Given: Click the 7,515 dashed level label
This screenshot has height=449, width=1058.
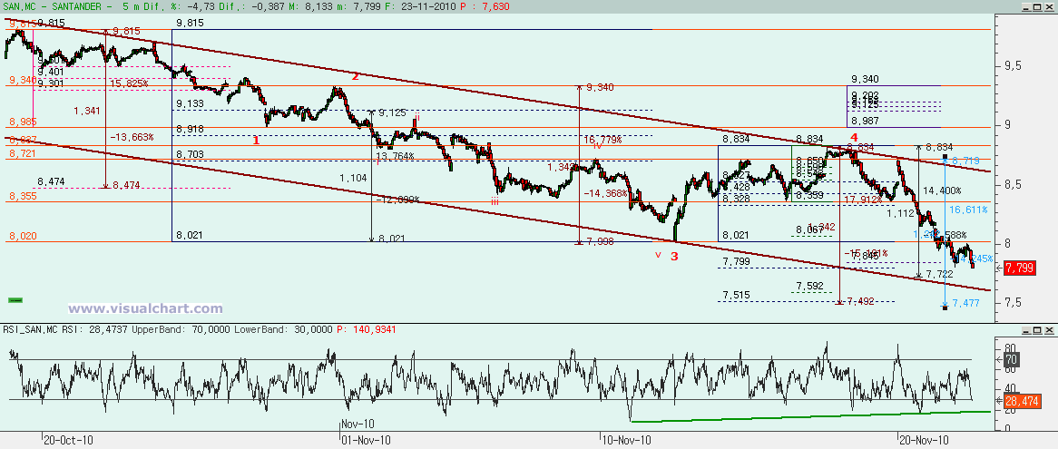Looking at the screenshot, I should 736,296.
